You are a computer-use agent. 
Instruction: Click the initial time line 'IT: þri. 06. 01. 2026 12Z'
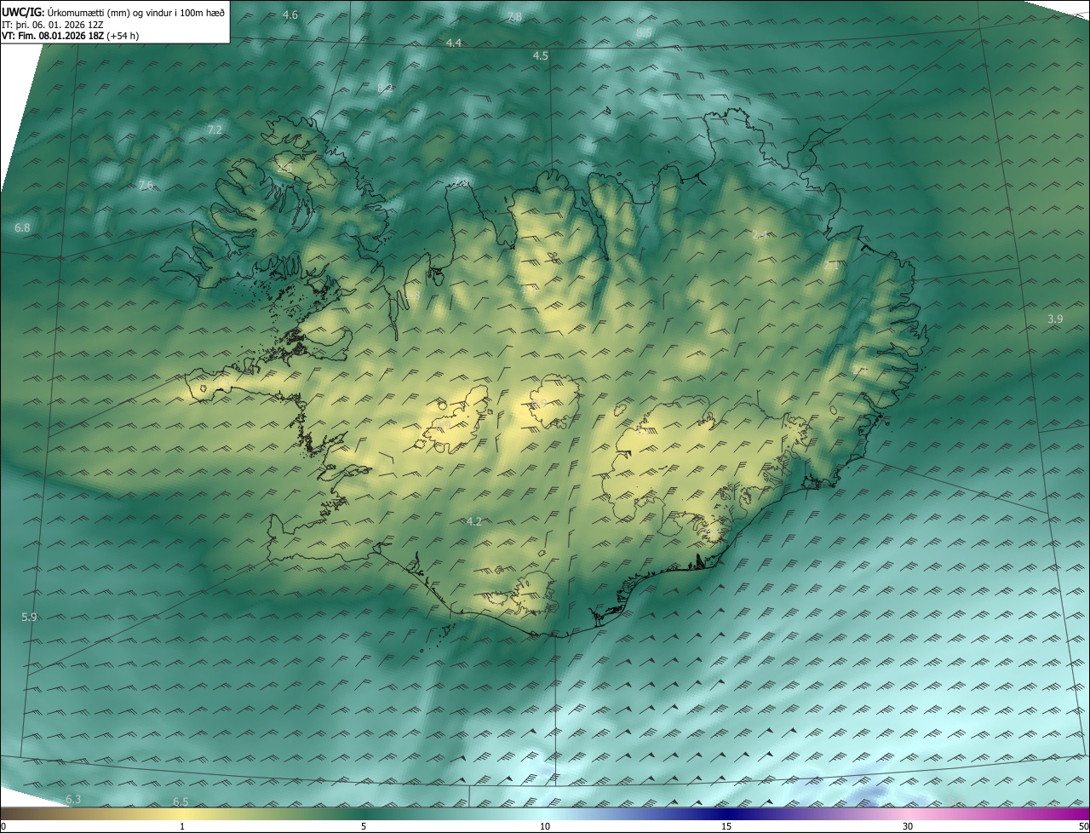tap(53, 24)
